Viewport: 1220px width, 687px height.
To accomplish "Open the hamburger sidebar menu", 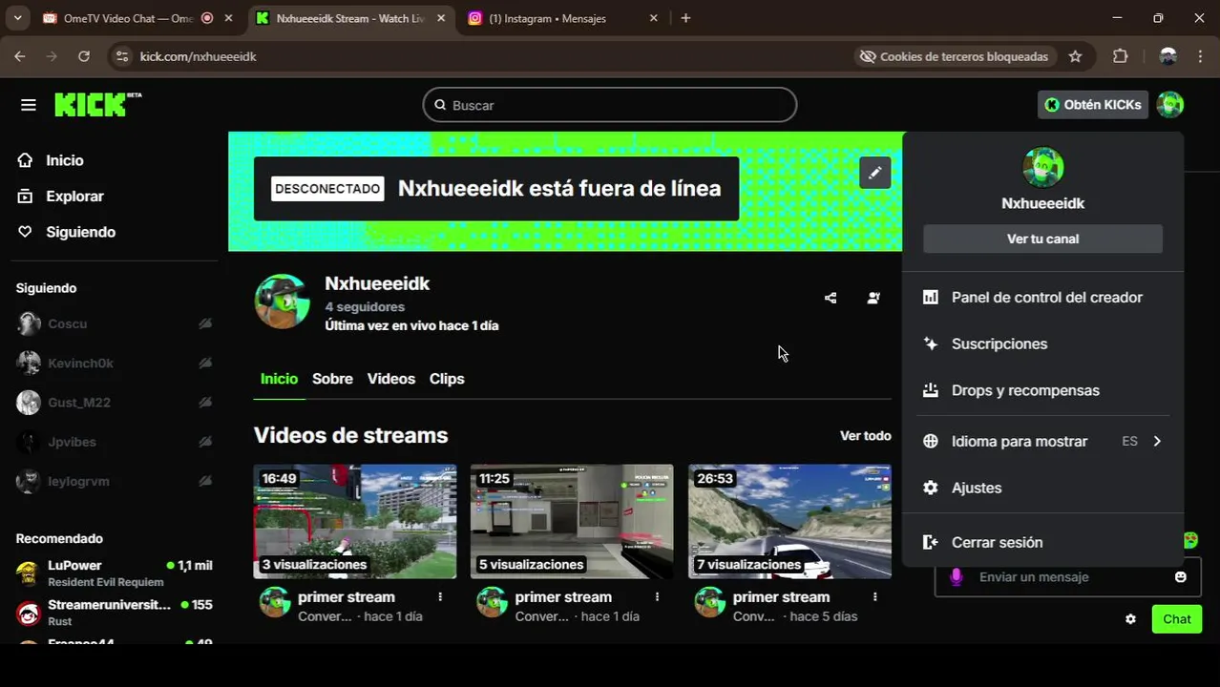I will click(28, 105).
